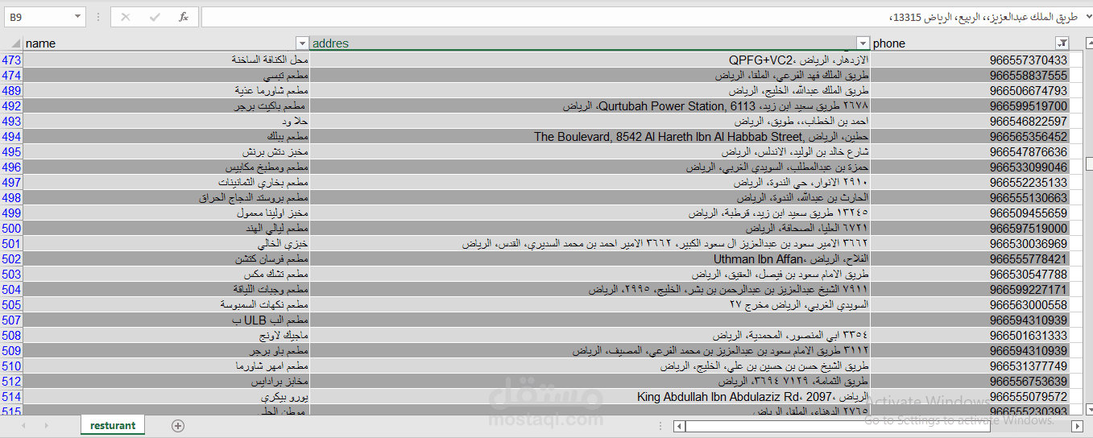Click phone cell 966533099046
The width and height of the screenshot is (1093, 438).
(x=971, y=167)
